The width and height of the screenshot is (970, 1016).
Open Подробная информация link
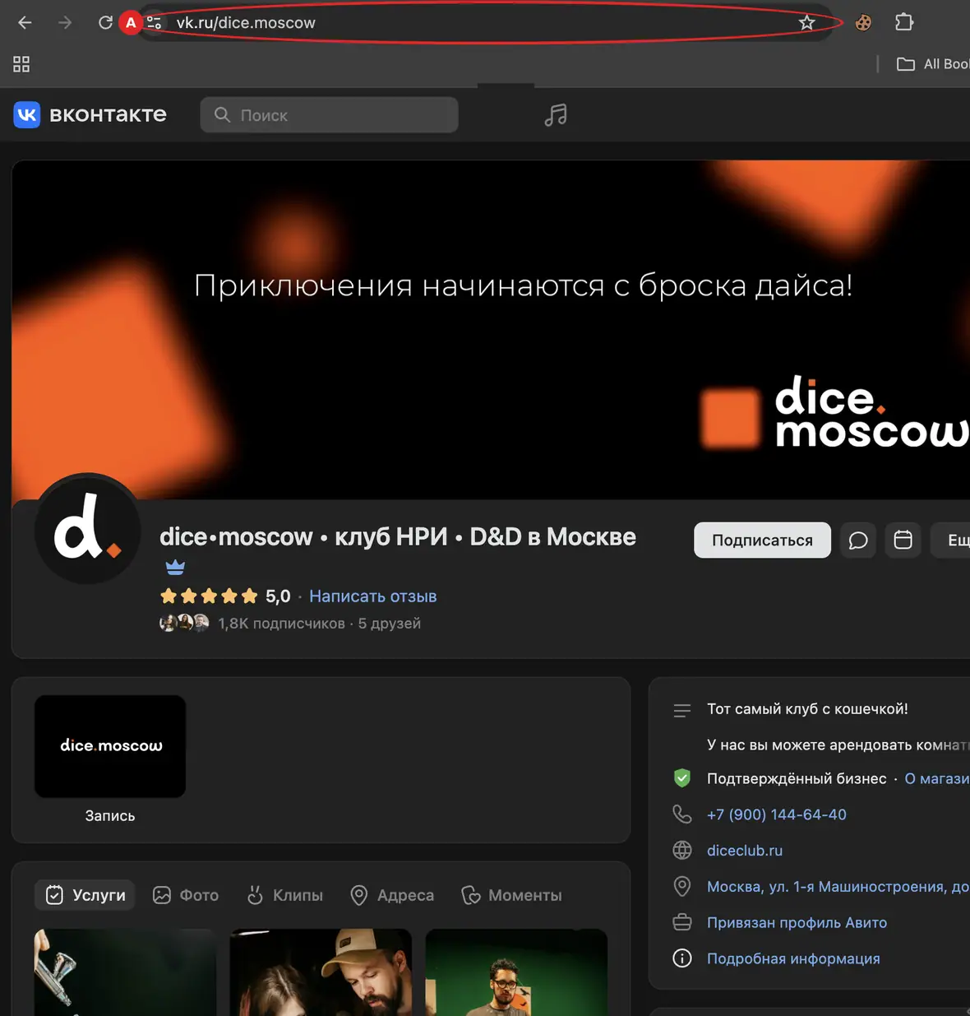tap(793, 959)
